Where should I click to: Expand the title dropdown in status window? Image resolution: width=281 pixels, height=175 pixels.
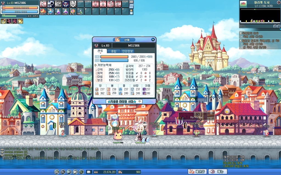tap(140, 101)
